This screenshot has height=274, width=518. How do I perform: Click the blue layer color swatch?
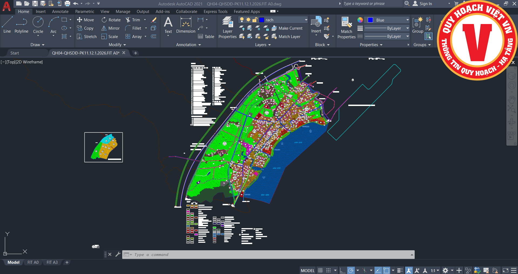[x=262, y=20]
